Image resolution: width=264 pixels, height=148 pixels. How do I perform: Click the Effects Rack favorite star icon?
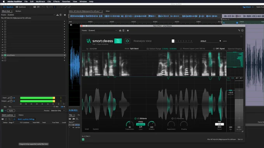pos(65,15)
